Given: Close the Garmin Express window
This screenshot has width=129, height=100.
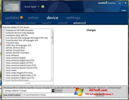Looking at the screenshot, I should (126, 3).
